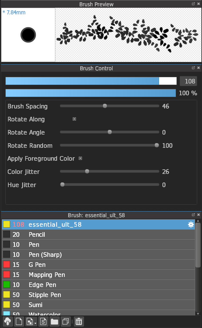Screen dimensions: 202x328
Task: Undock the Brush Control panel
Action: click(193, 68)
